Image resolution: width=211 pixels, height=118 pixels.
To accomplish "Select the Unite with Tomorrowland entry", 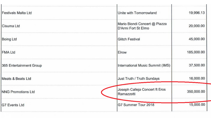I will point(137,13).
